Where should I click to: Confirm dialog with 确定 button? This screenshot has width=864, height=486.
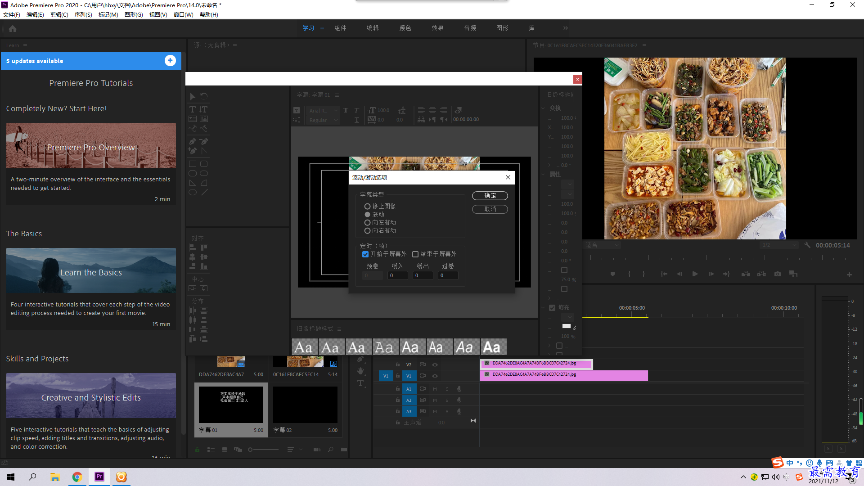[490, 196]
